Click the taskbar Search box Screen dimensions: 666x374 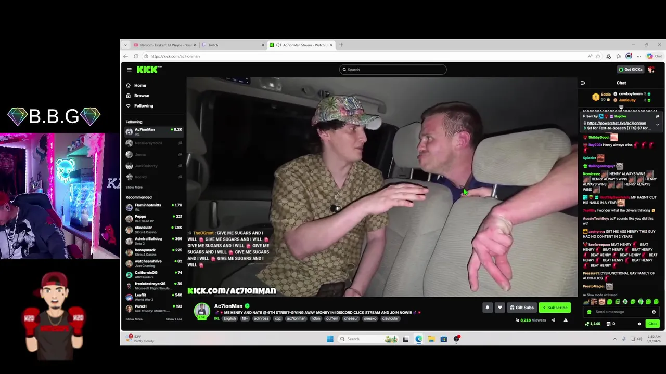[x=367, y=339]
